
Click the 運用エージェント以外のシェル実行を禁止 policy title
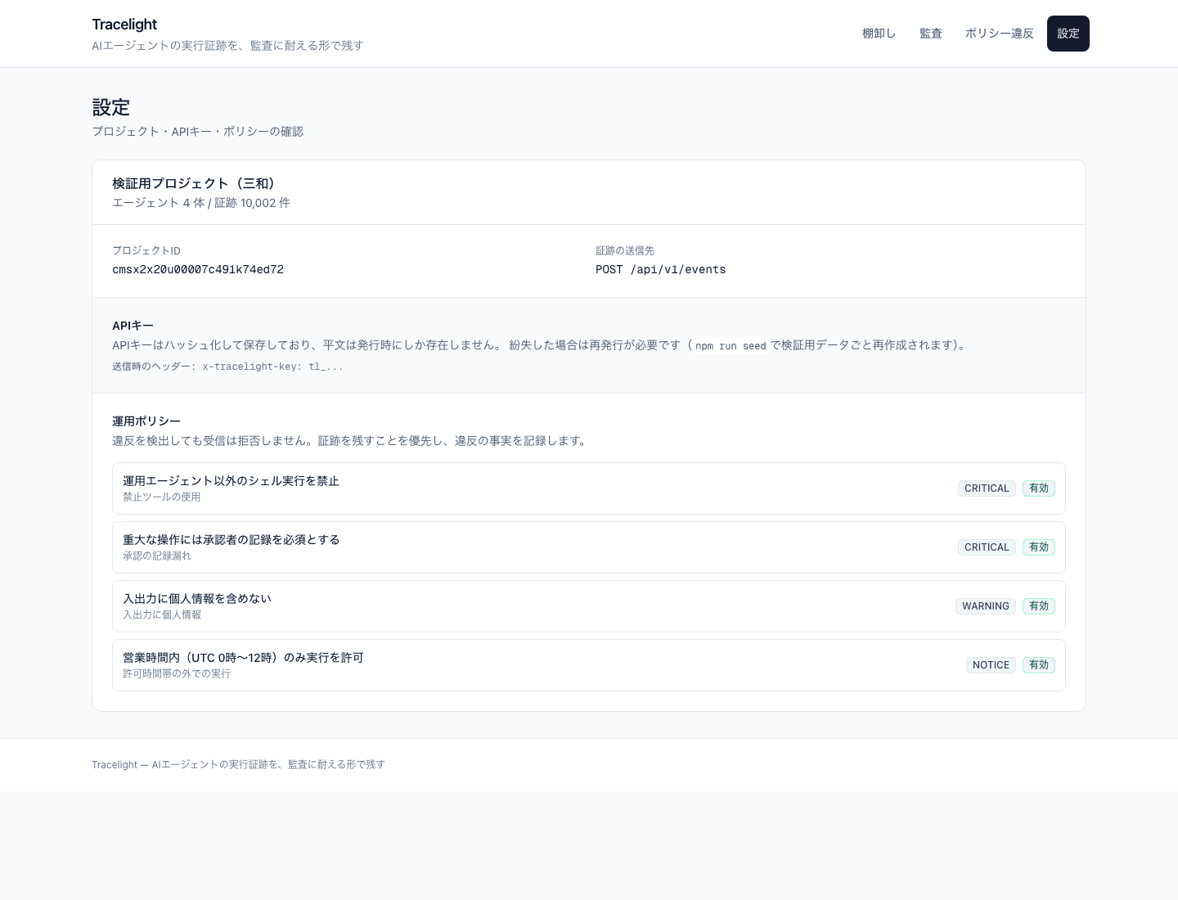pos(231,481)
